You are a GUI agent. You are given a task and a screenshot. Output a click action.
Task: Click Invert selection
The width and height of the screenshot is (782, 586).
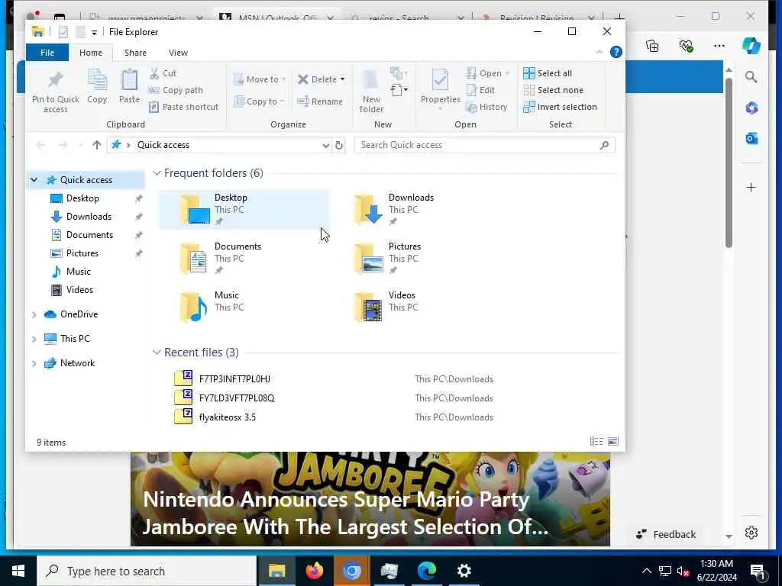[560, 107]
